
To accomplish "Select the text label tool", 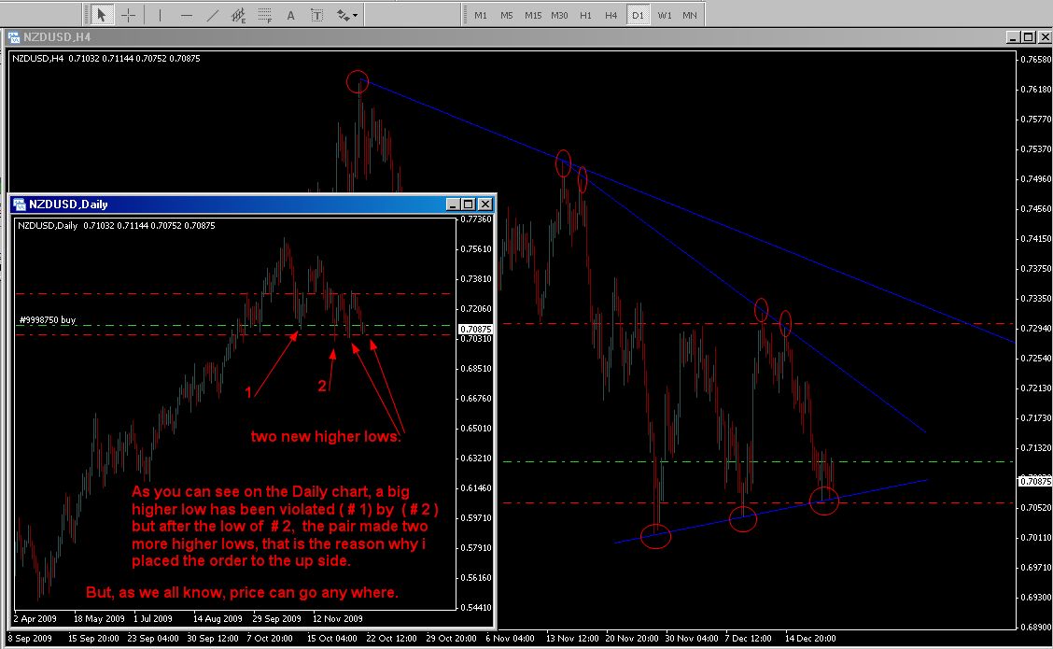I will pos(317,15).
